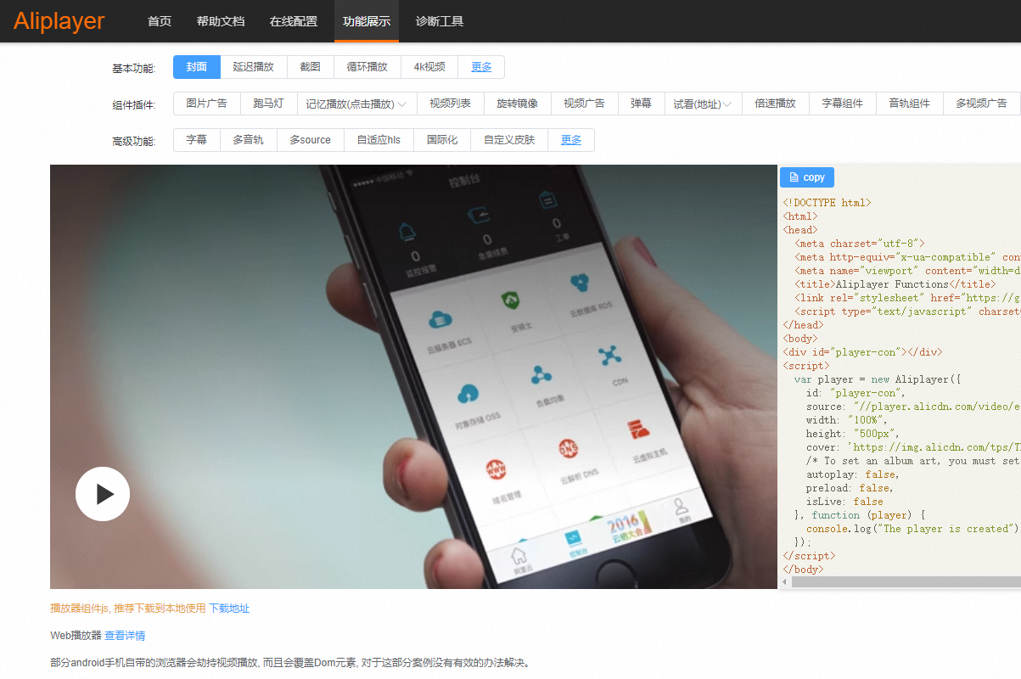Click the 下载地址 link

229,609
